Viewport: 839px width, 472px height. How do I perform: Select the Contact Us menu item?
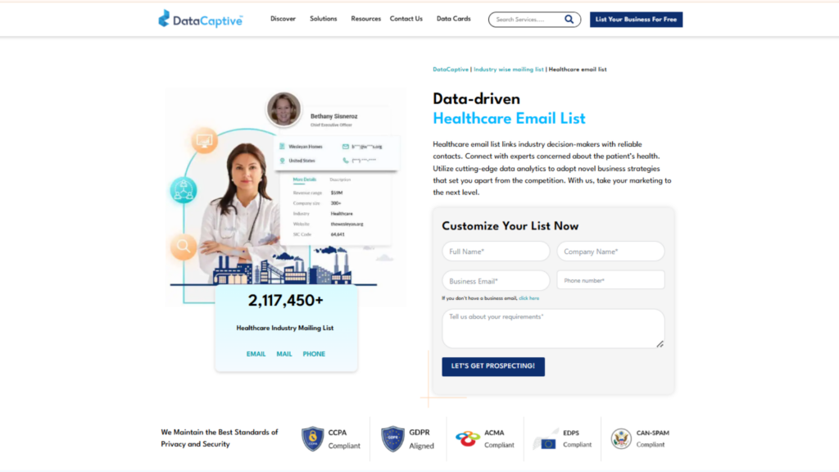click(x=406, y=19)
